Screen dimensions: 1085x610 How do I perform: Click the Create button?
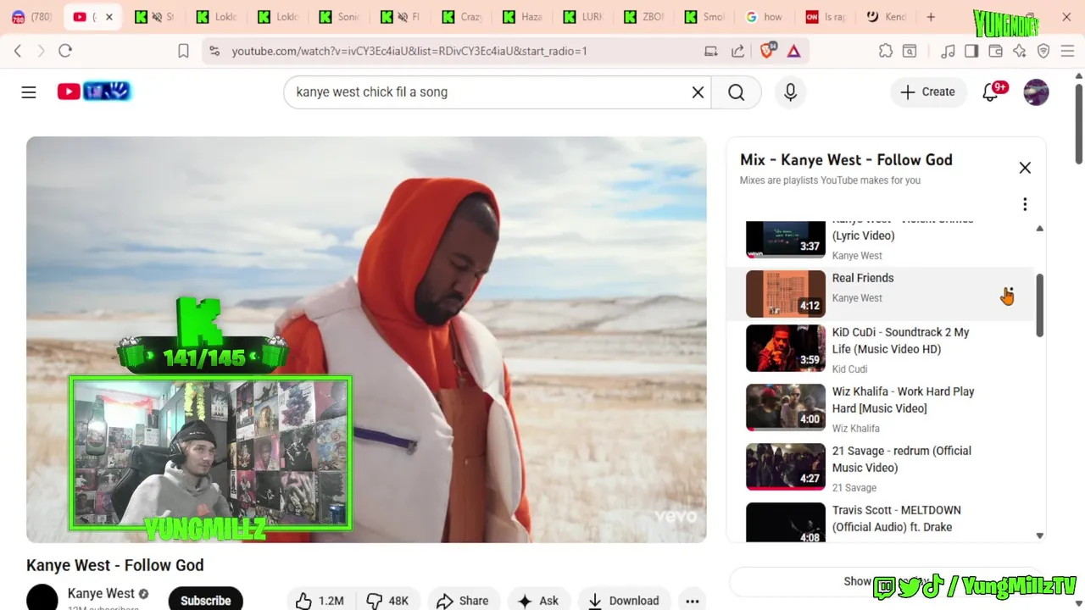click(x=927, y=91)
